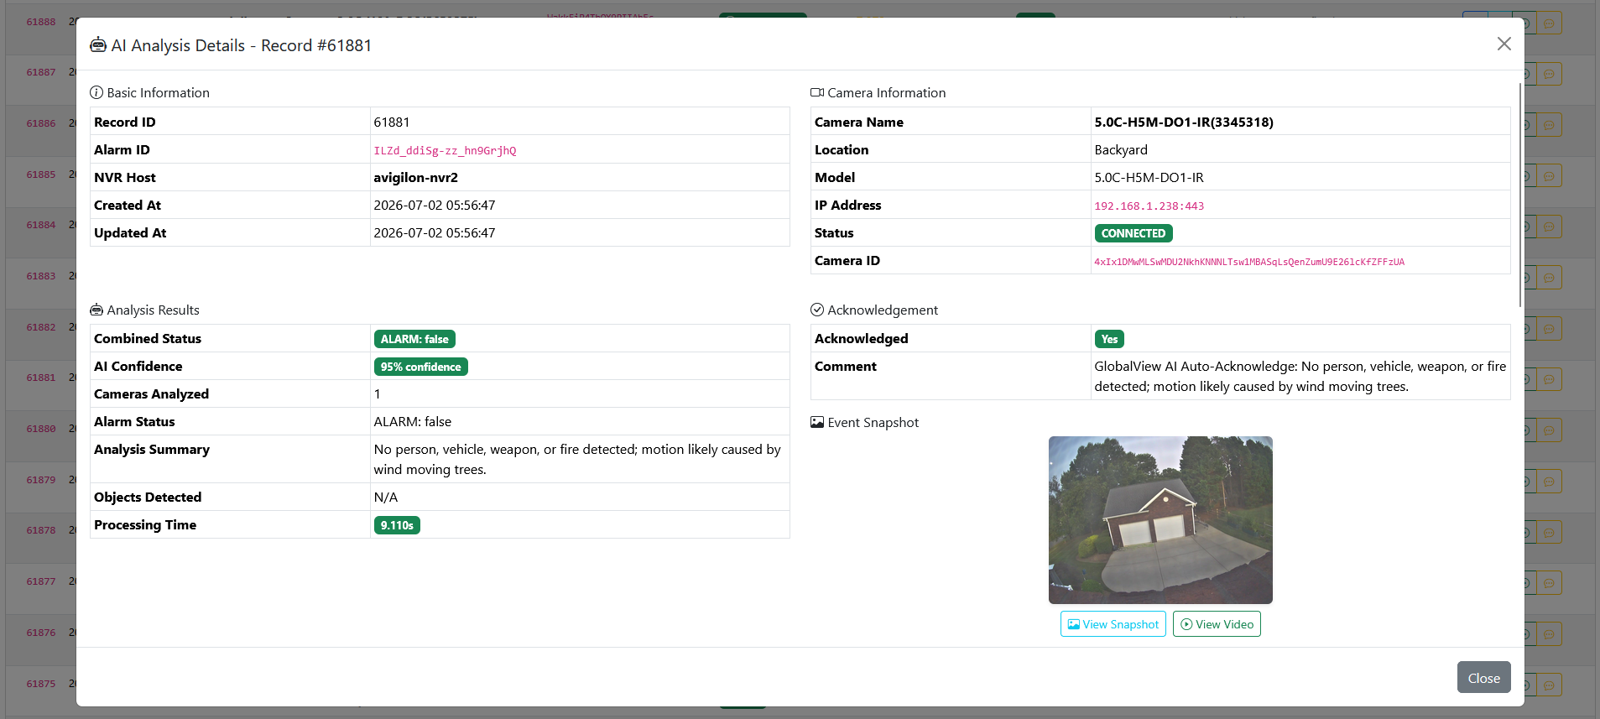Click the Model value 5.0C-H5M-DO1-IR
This screenshot has height=719, width=1600.
click(x=1149, y=177)
